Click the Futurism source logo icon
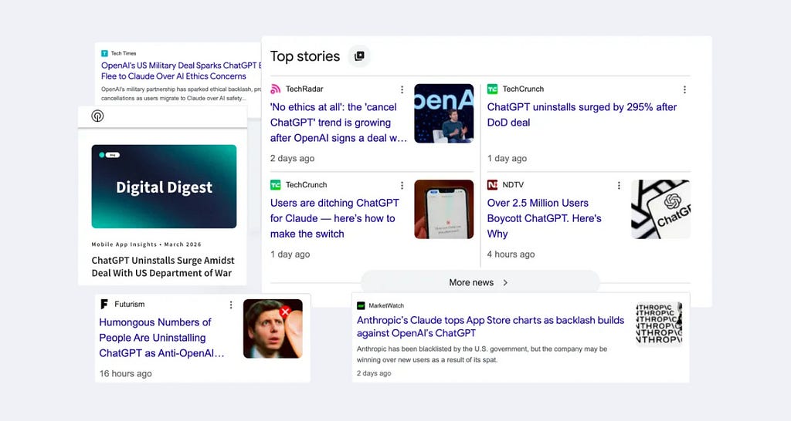 pos(104,305)
